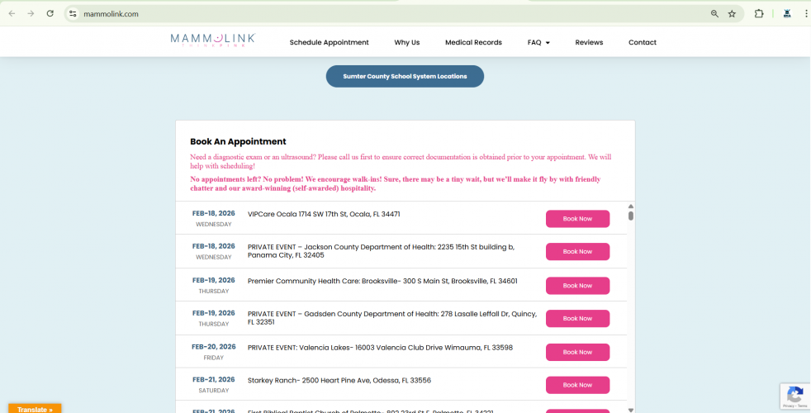Book Now for Jackson County Department of Health

[x=578, y=252]
